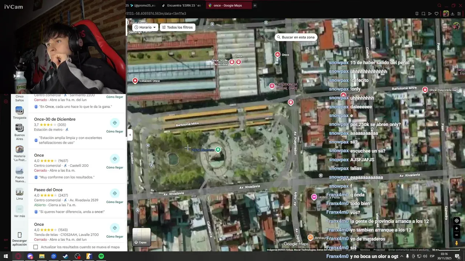Select the Estación Once map marker
465x261 pixels.
coord(135,80)
